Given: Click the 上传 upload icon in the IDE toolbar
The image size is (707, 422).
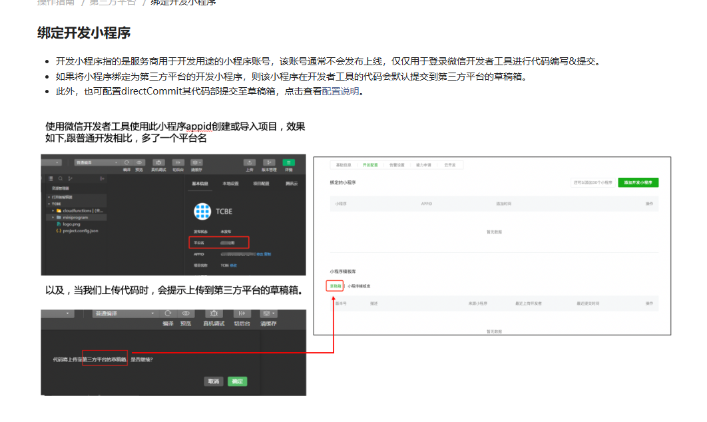Looking at the screenshot, I should point(250,162).
